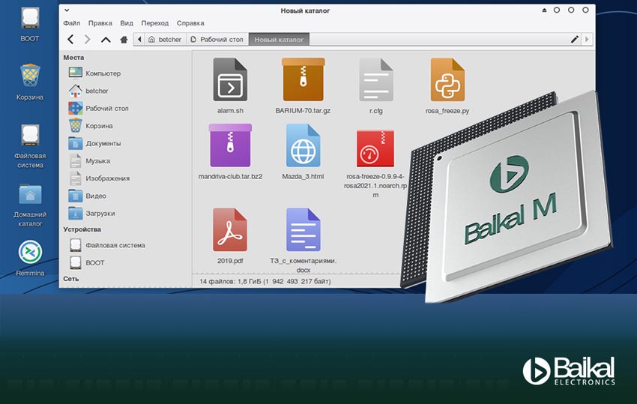637x404 pixels.
Task: Go up to parent folder
Action: click(106, 40)
